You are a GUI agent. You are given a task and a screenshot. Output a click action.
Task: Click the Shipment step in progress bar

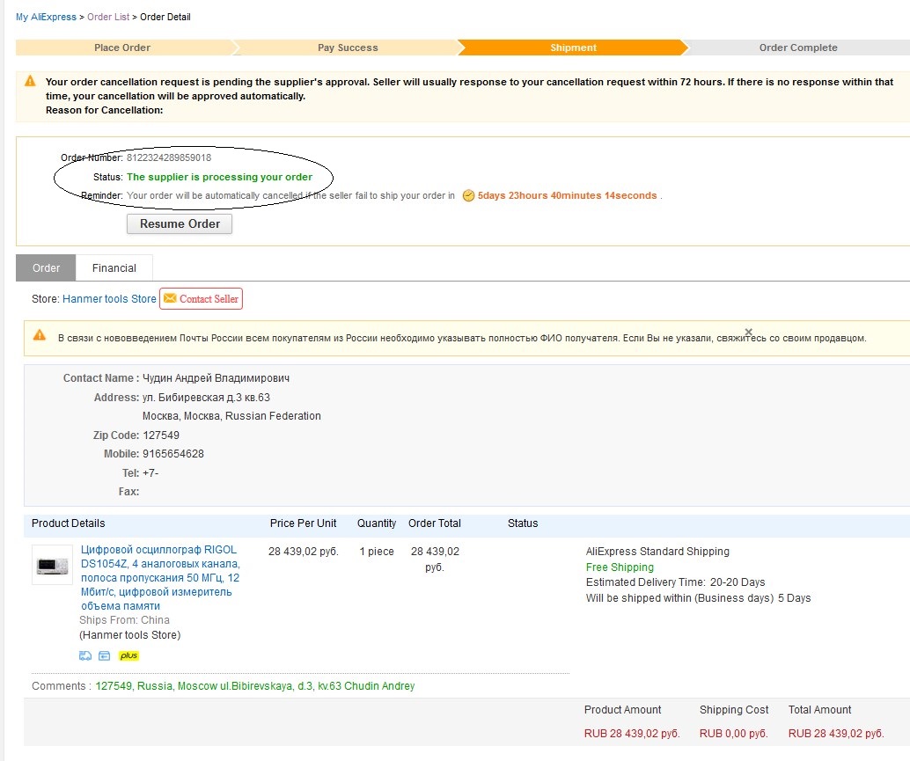tap(573, 48)
